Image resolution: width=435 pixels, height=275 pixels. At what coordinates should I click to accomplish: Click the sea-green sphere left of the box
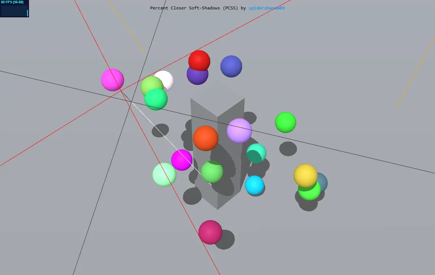pos(156,99)
